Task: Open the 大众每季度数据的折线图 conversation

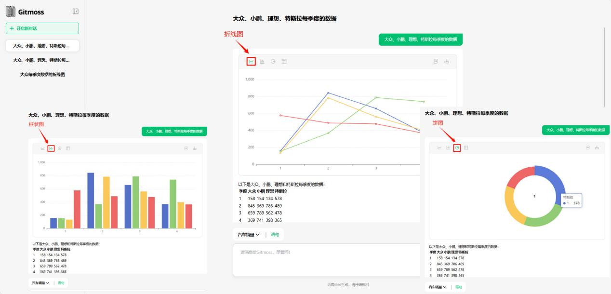Action: click(x=42, y=75)
